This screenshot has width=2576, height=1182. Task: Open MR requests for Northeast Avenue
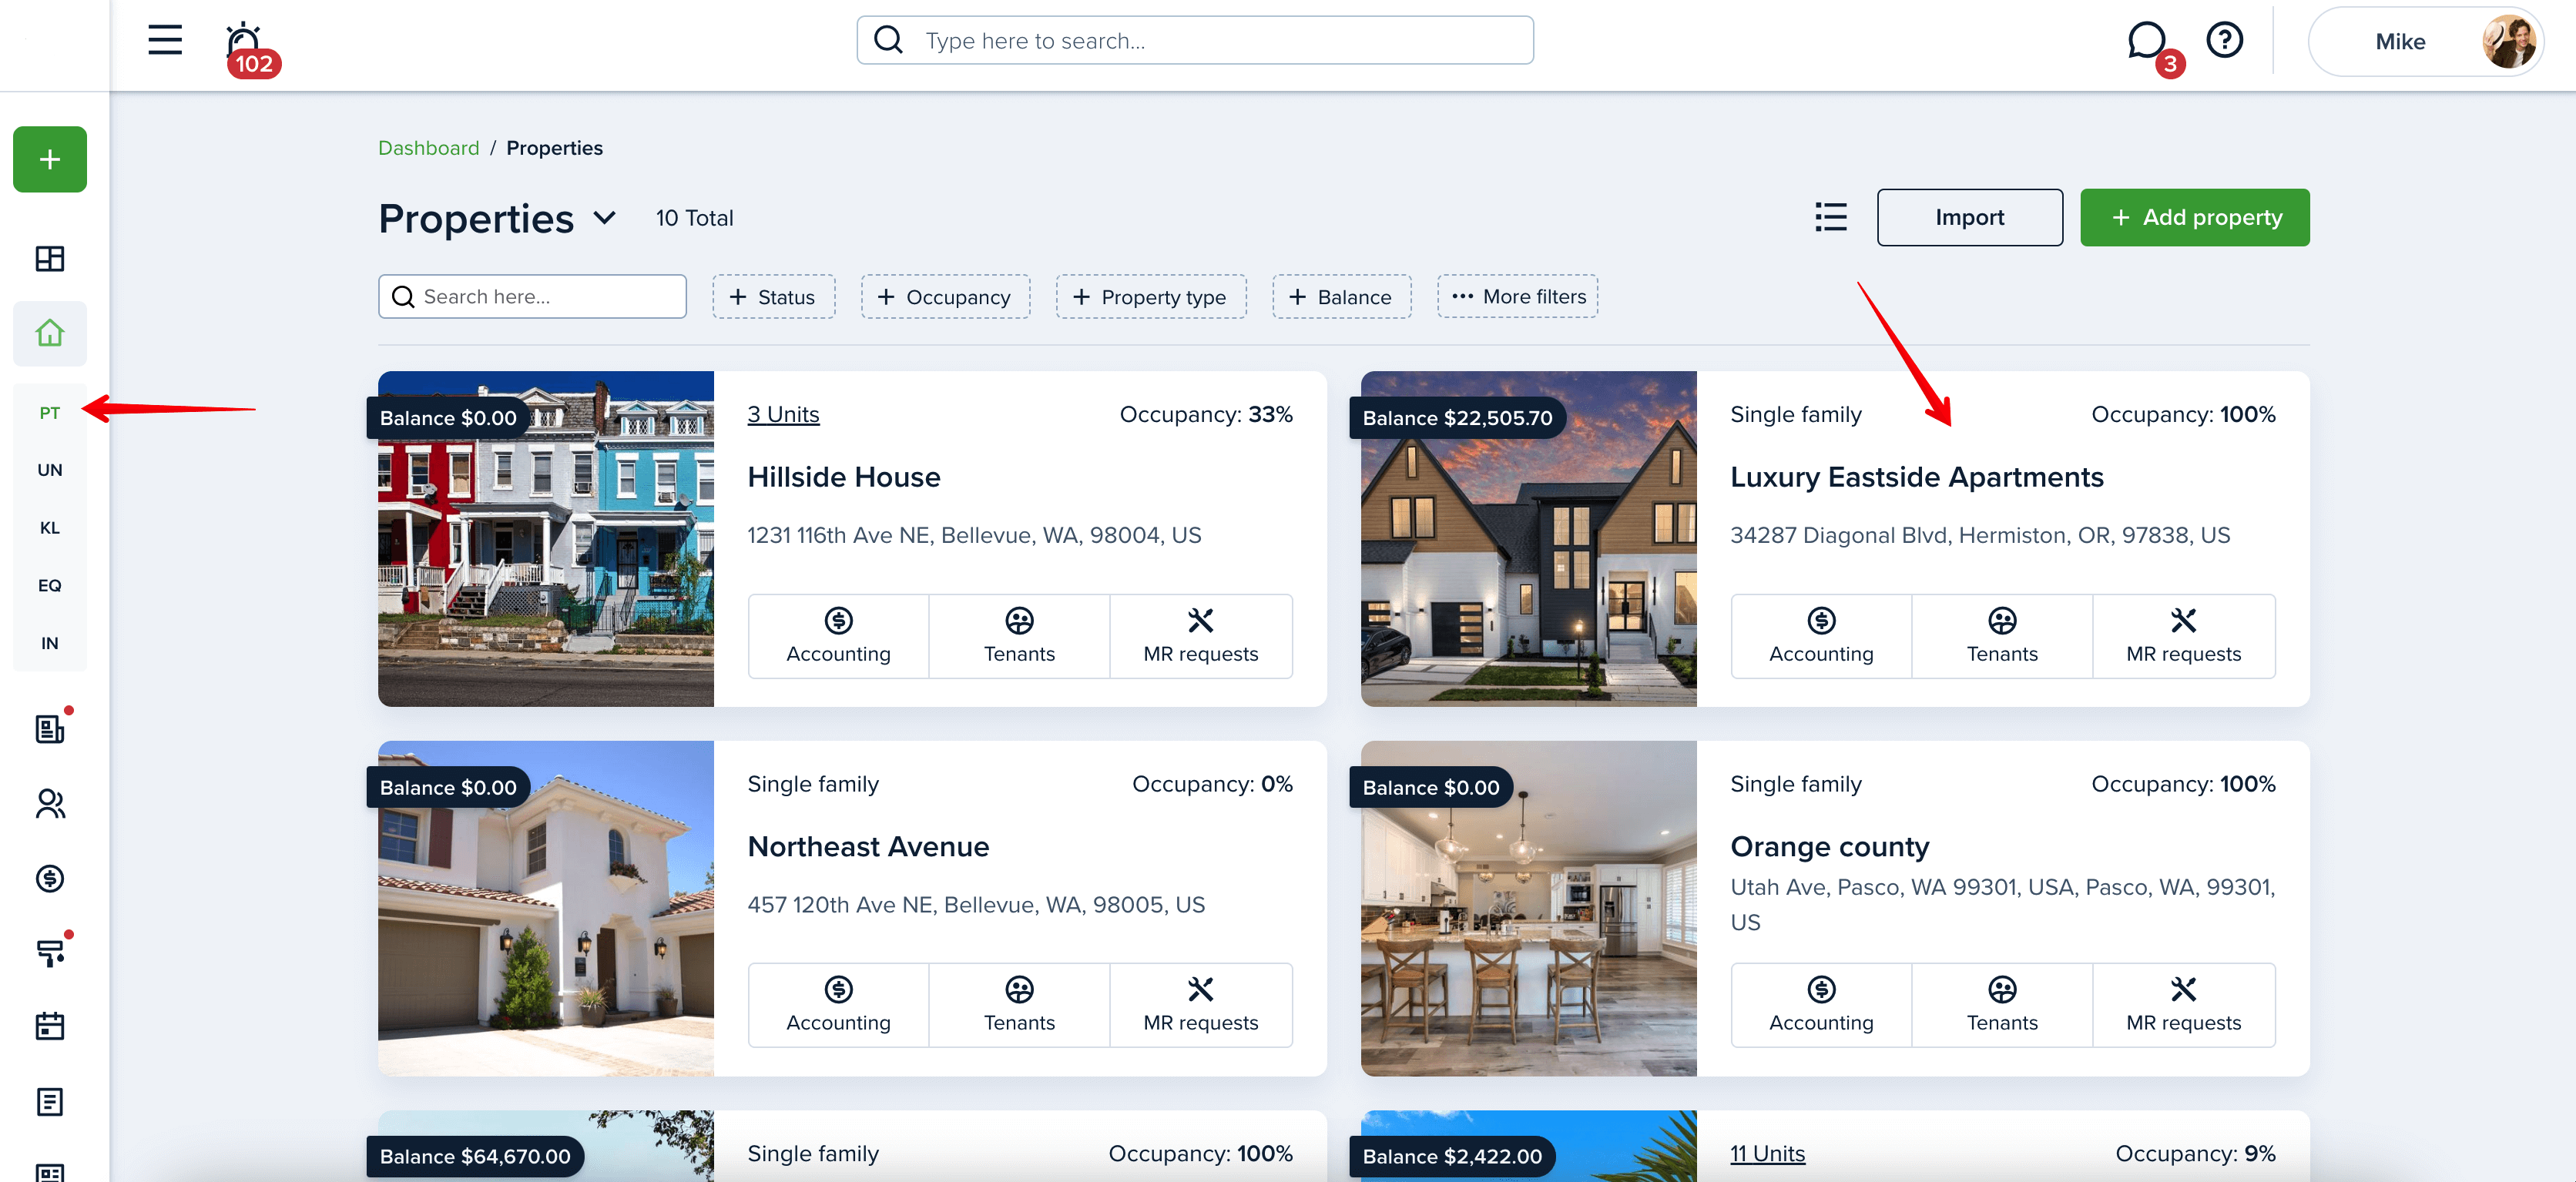pyautogui.click(x=1201, y=1005)
